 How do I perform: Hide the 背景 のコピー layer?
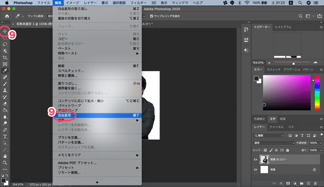pos(256,159)
